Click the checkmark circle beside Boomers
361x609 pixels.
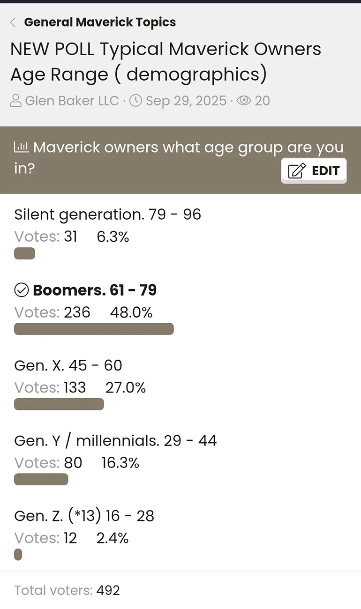(x=22, y=290)
